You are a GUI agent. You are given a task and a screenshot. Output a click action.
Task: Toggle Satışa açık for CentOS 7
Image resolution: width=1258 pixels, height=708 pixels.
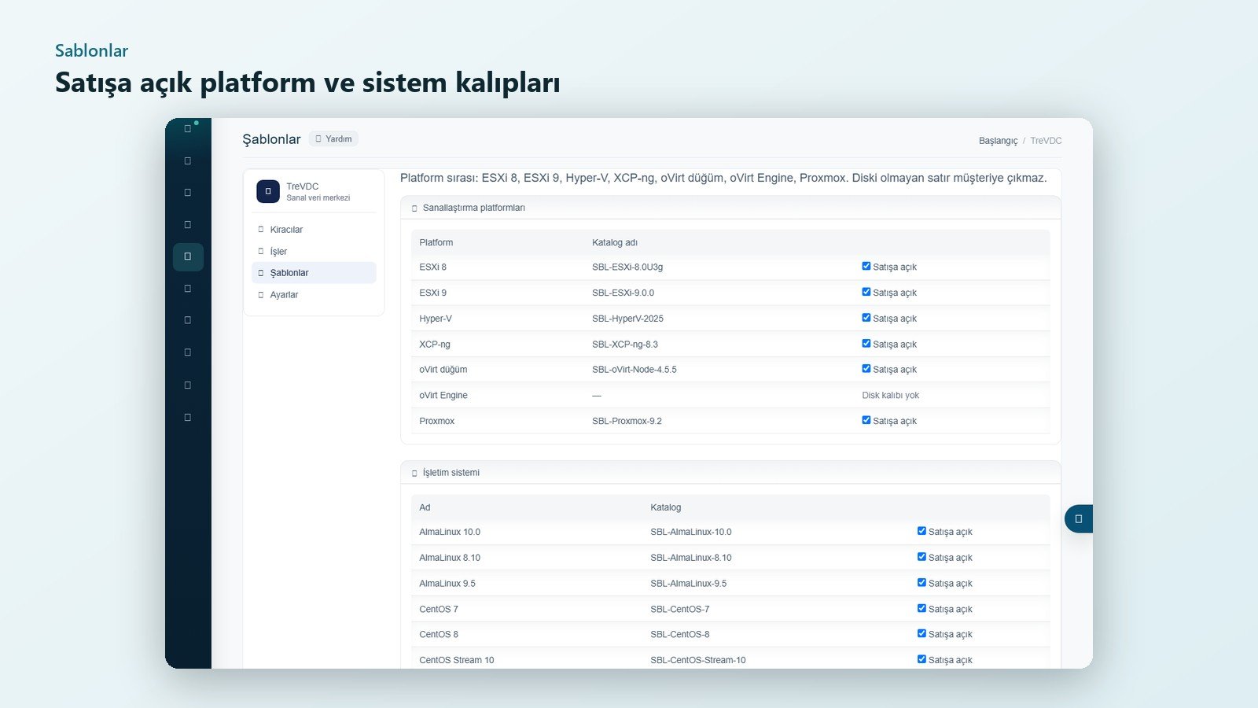click(x=921, y=608)
